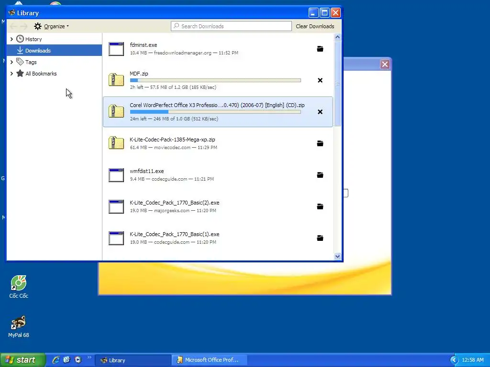Click the MDF.zip file name
This screenshot has height=367, width=490.
(x=139, y=74)
